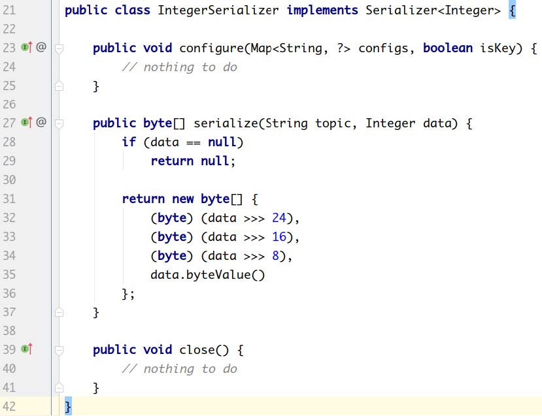This screenshot has width=542, height=416.
Task: Click the implements-method gutter icon beside serialize
Action: click(x=26, y=123)
